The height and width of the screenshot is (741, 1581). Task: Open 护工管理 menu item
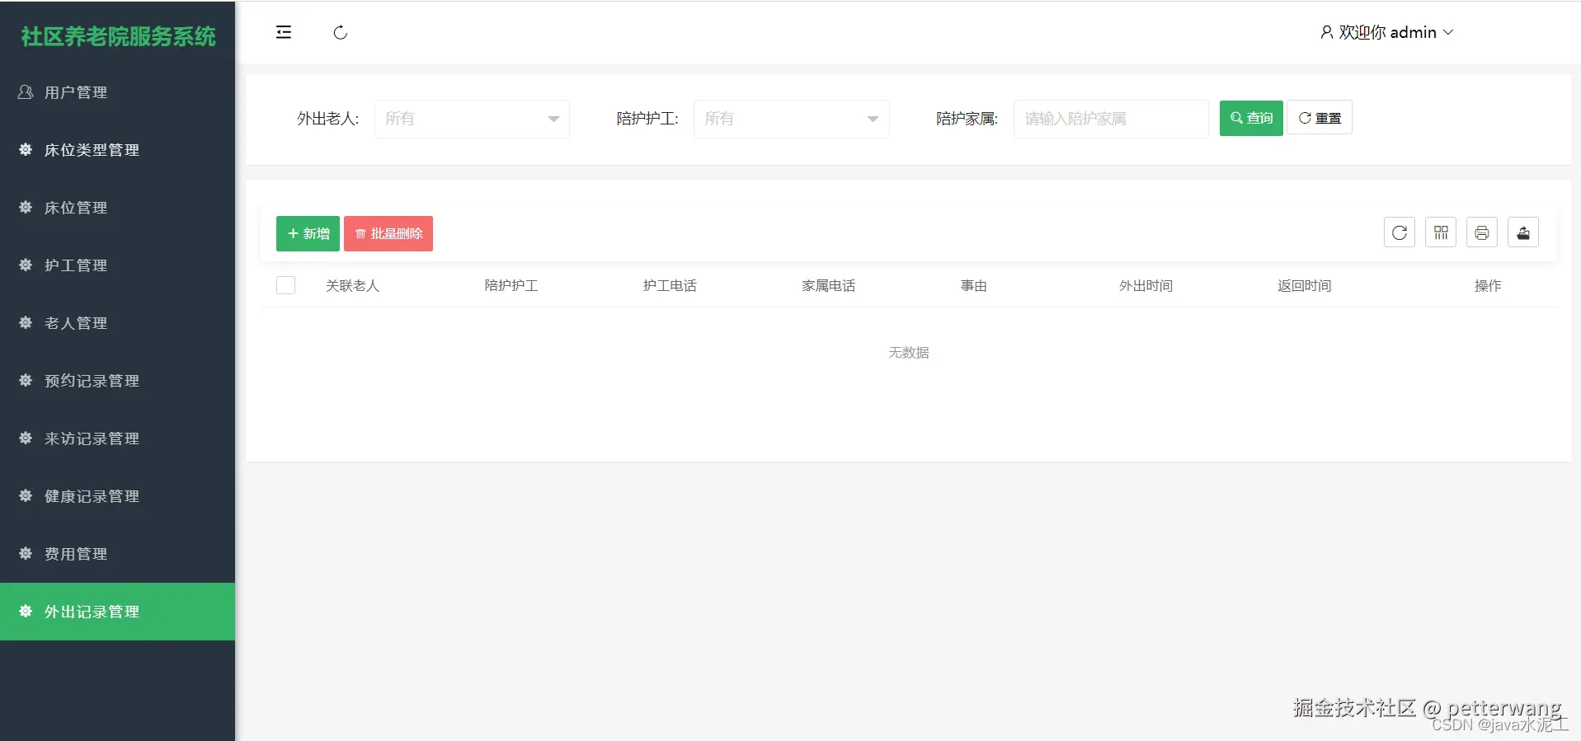coord(117,265)
